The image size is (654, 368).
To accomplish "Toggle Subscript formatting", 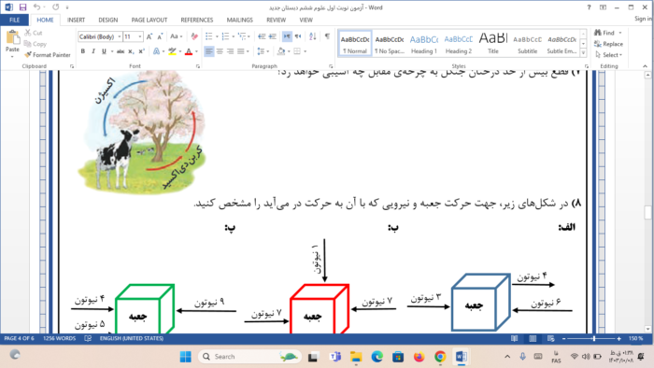I will coord(131,51).
